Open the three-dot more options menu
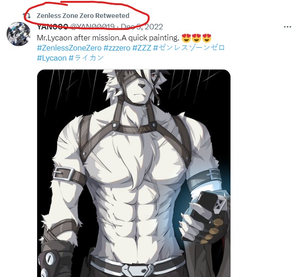The width and height of the screenshot is (297, 277). point(287,27)
